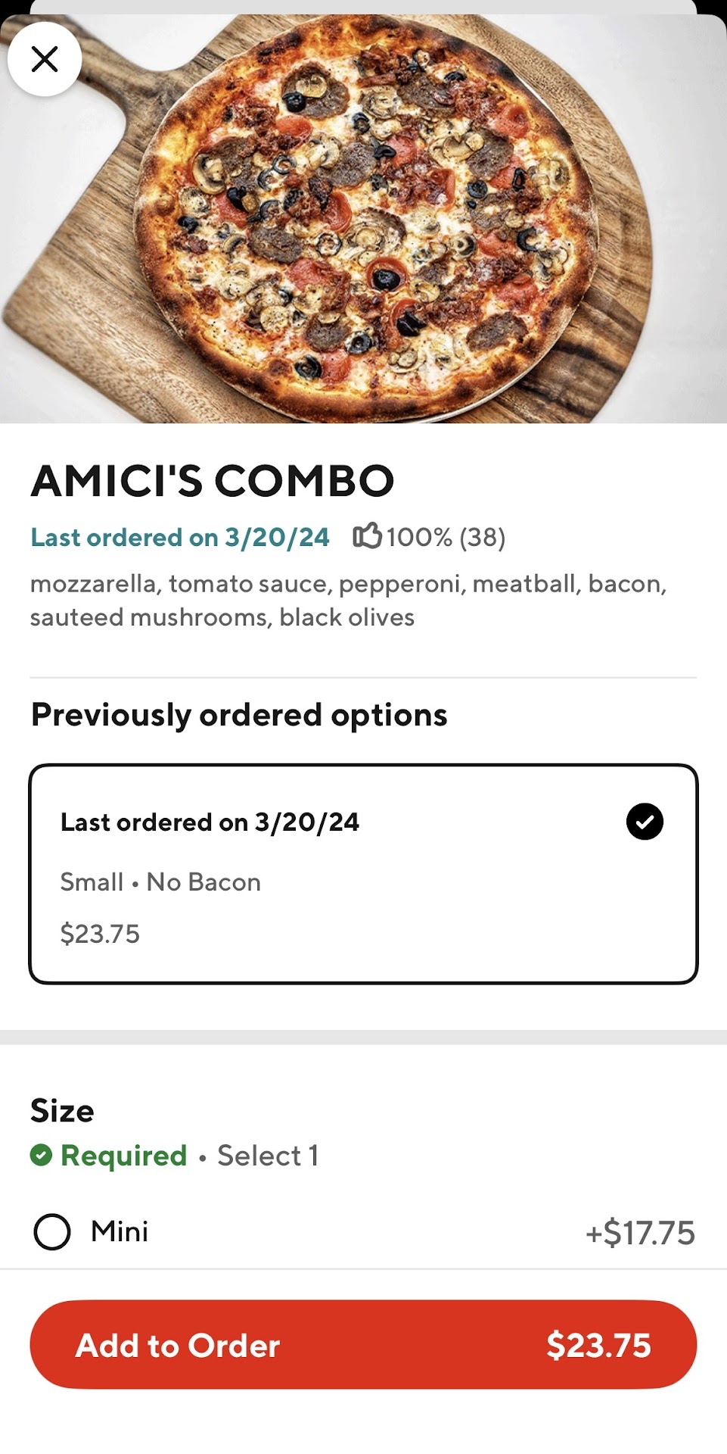
Task: Tap the Select 1 requirement text
Action: [x=268, y=1156]
